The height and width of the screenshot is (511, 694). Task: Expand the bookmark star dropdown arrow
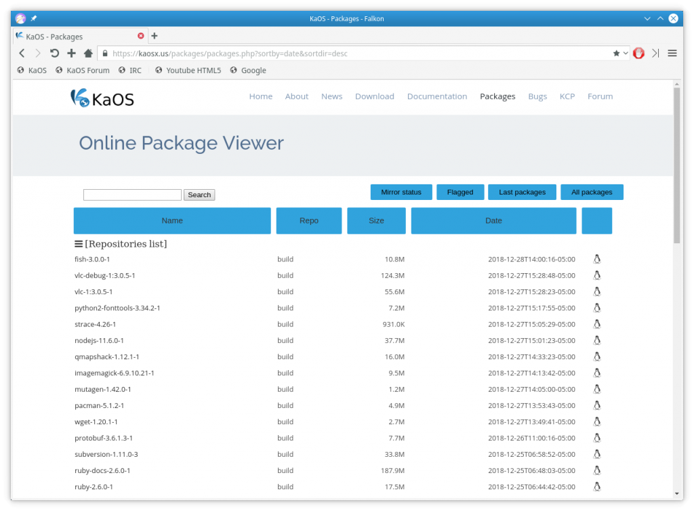tap(626, 54)
